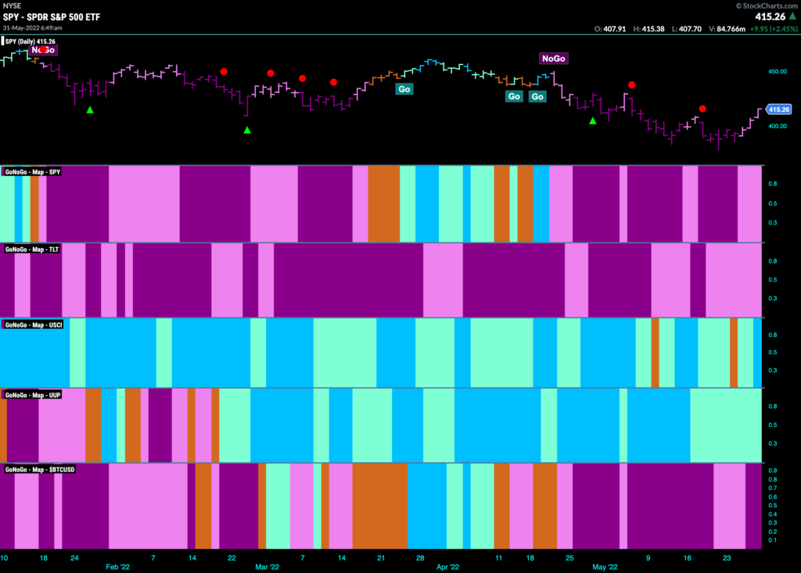The width and height of the screenshot is (801, 573).
Task: Click the '400.00' price axis label
Action: click(x=778, y=126)
